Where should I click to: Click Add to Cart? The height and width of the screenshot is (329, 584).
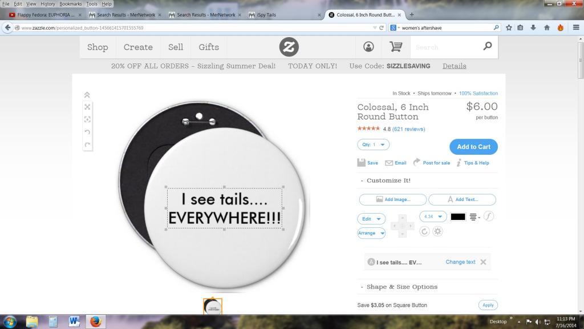click(473, 147)
